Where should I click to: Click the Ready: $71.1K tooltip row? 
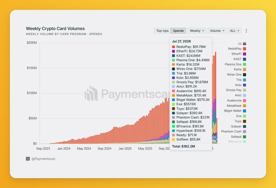[x=184, y=135]
